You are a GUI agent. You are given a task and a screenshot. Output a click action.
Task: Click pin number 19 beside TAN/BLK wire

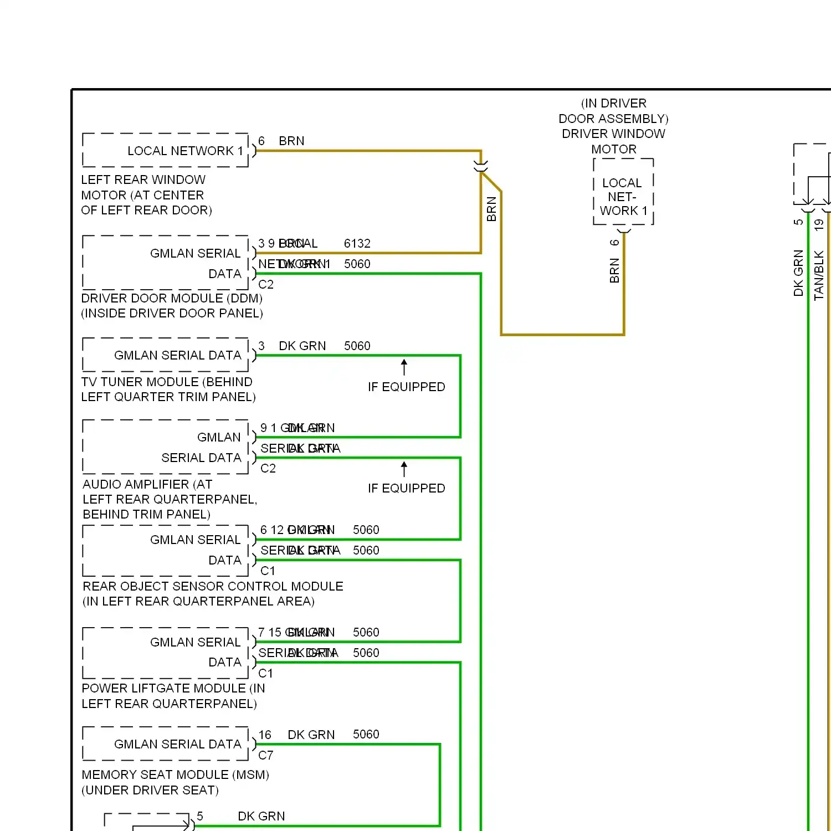click(x=819, y=224)
